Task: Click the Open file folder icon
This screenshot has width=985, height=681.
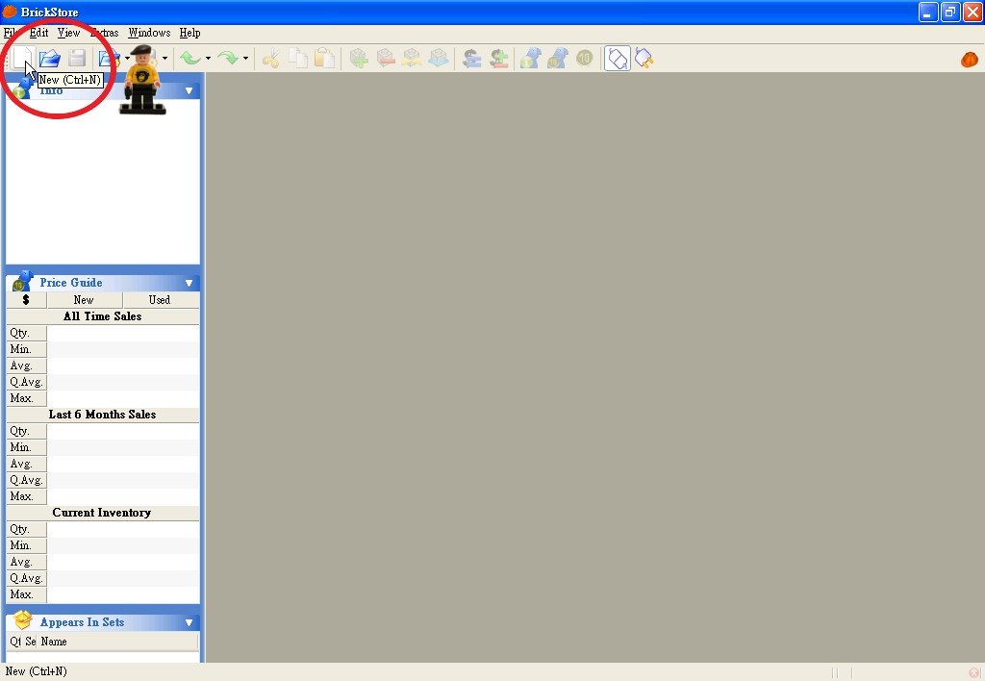Action: pos(50,59)
